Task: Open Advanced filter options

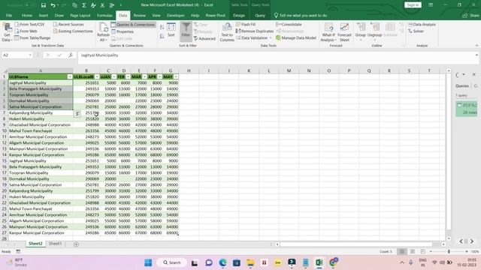Action: click(204, 38)
